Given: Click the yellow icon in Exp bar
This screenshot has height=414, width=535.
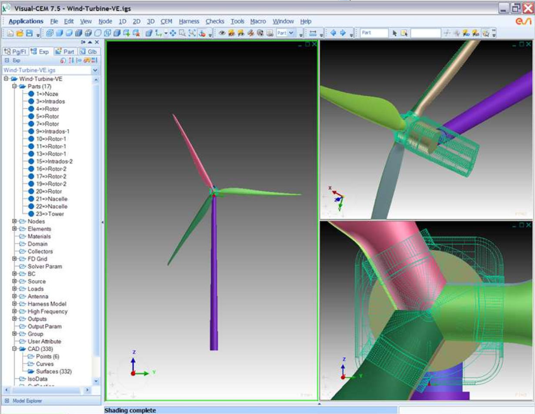Looking at the screenshot, I should 87,60.
